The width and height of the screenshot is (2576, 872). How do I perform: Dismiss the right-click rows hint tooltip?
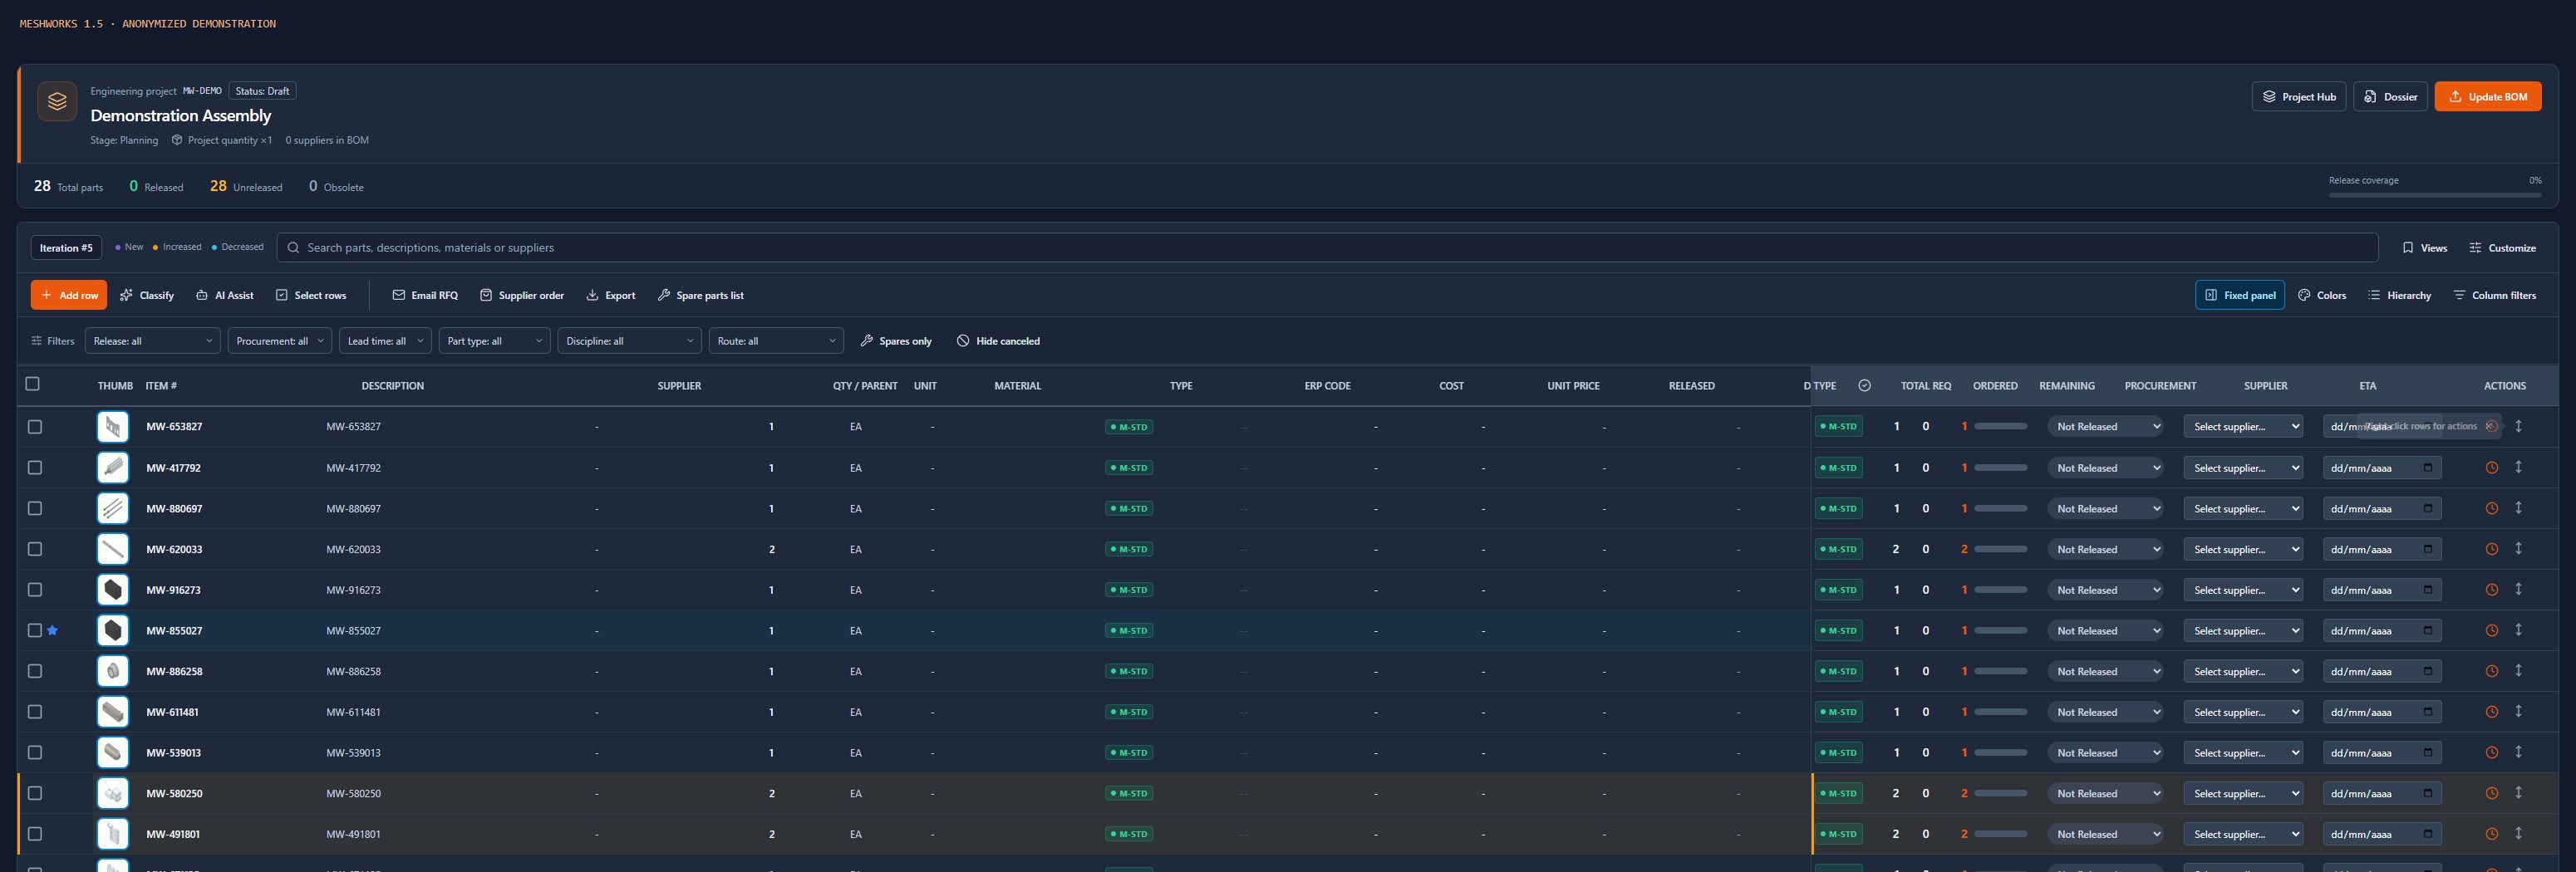(x=2490, y=425)
